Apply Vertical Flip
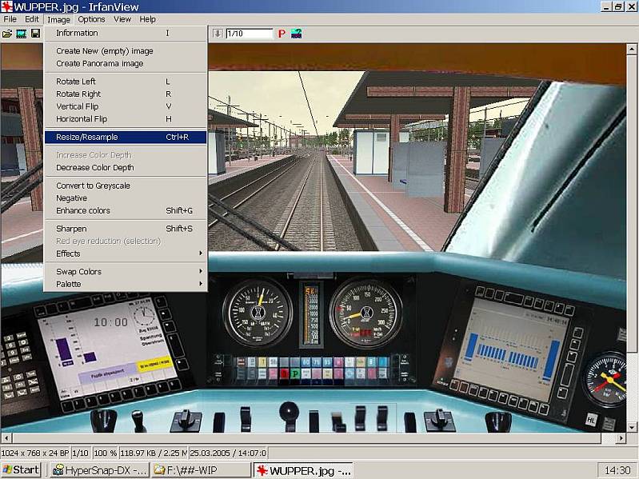Screen dimensions: 639x479 coord(126,106)
